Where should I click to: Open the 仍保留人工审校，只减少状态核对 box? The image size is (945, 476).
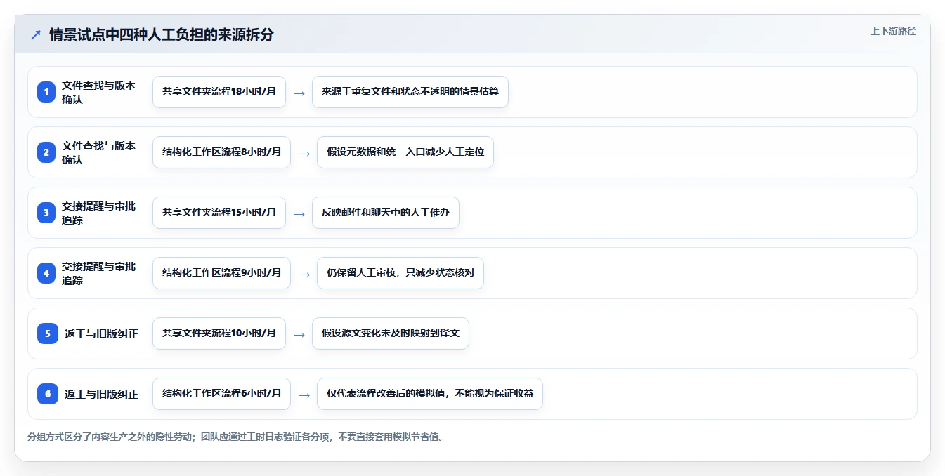[400, 273]
